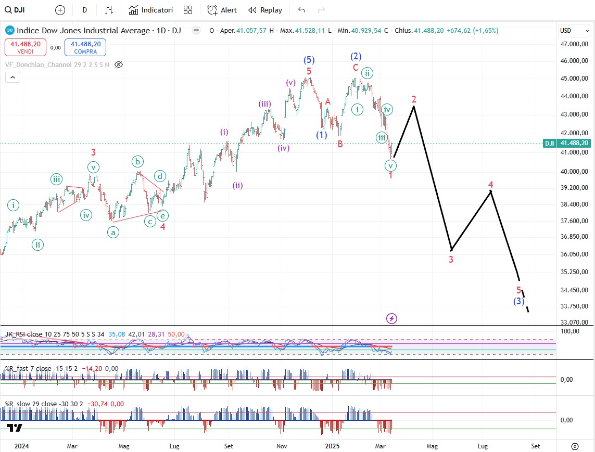Click the 47.000,00 price scale label
595x452 pixels.
tap(574, 44)
